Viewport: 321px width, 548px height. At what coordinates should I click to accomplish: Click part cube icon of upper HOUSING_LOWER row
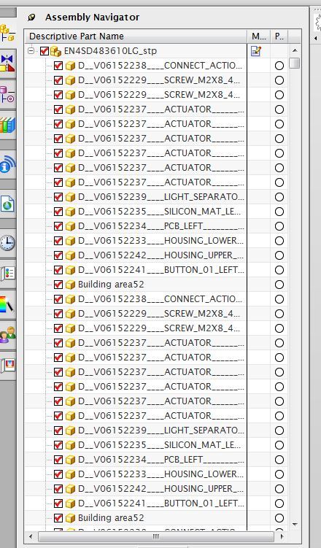[x=70, y=241]
